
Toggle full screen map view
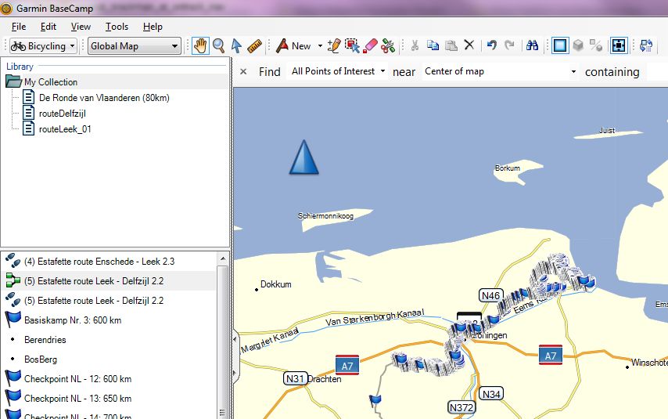[619, 45]
